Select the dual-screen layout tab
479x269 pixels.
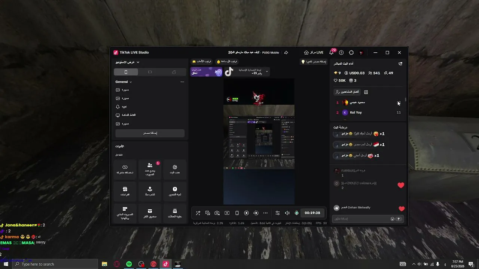174,72
